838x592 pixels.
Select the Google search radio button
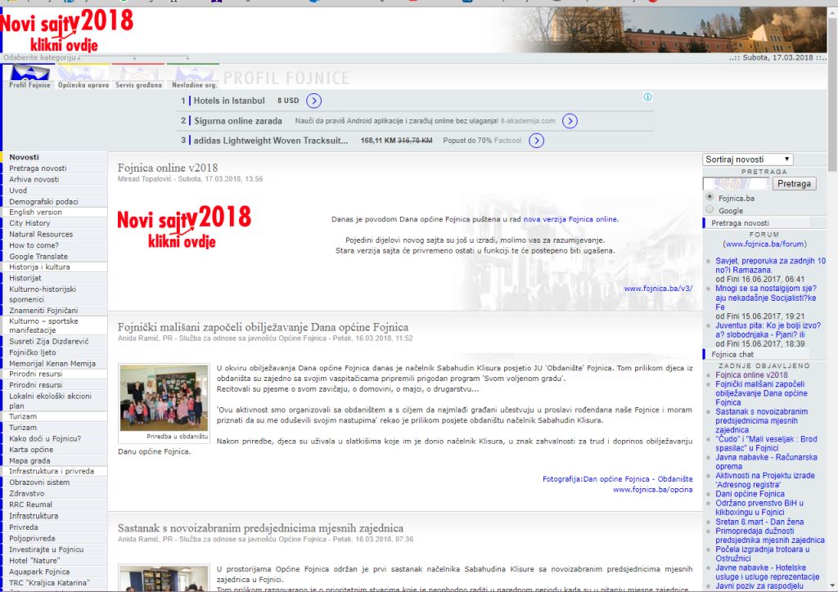tap(710, 210)
